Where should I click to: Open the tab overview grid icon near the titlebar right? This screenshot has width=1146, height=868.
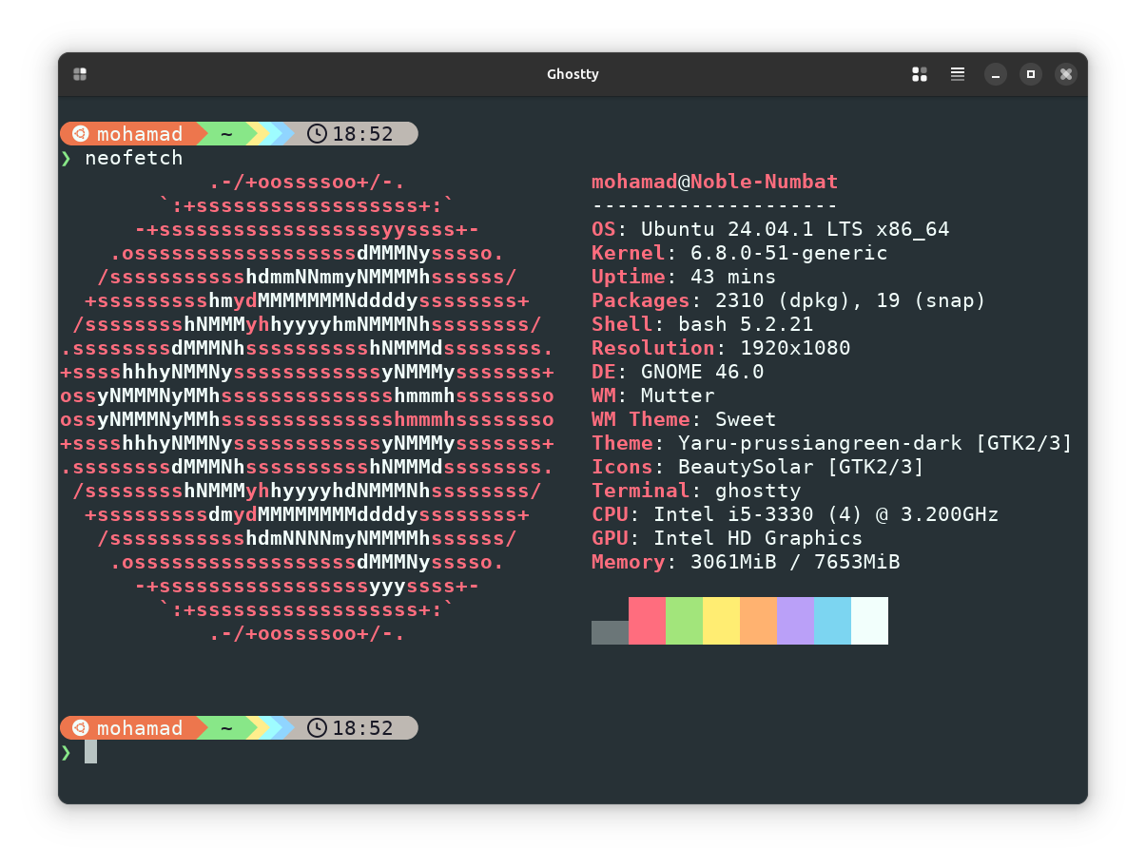(920, 73)
